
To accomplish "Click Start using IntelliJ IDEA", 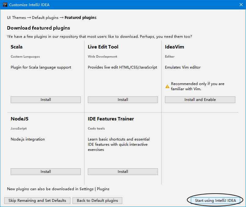I will (x=215, y=201).
